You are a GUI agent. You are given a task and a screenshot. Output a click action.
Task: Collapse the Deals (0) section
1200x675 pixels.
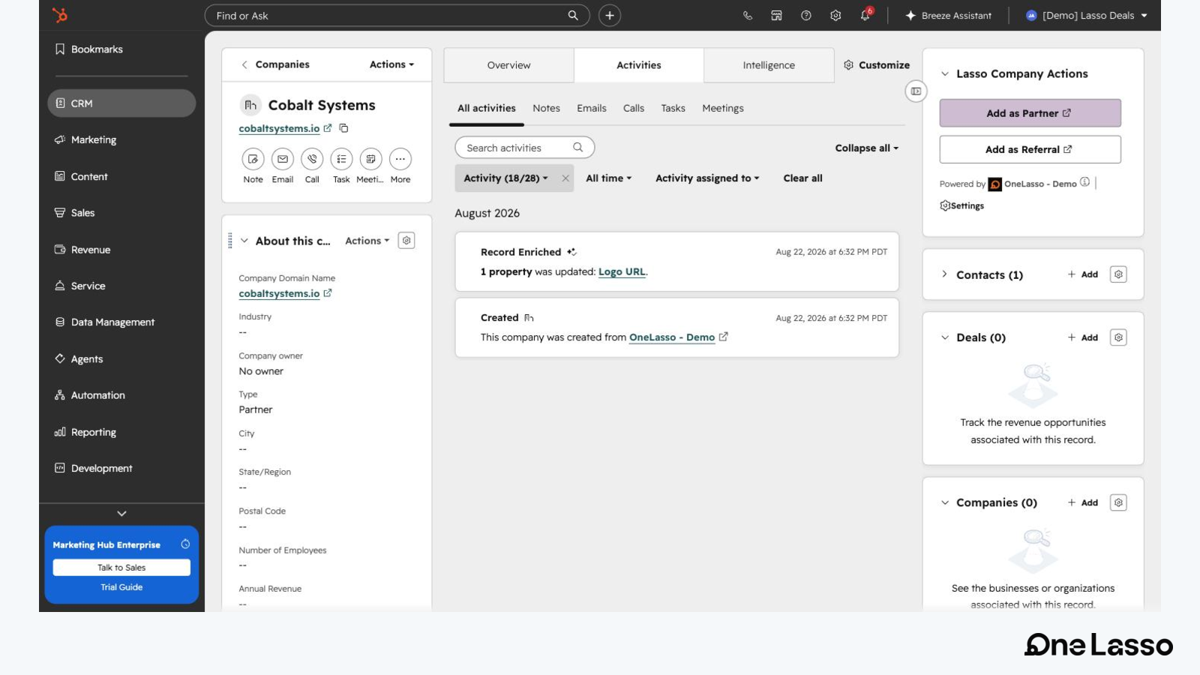945,337
